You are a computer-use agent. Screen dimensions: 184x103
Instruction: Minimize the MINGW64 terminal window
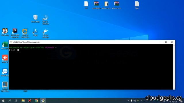click(x=160, y=42)
